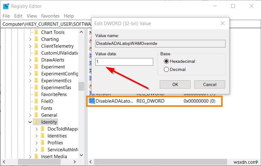Click tree pane scroll up arrow

tap(81, 32)
